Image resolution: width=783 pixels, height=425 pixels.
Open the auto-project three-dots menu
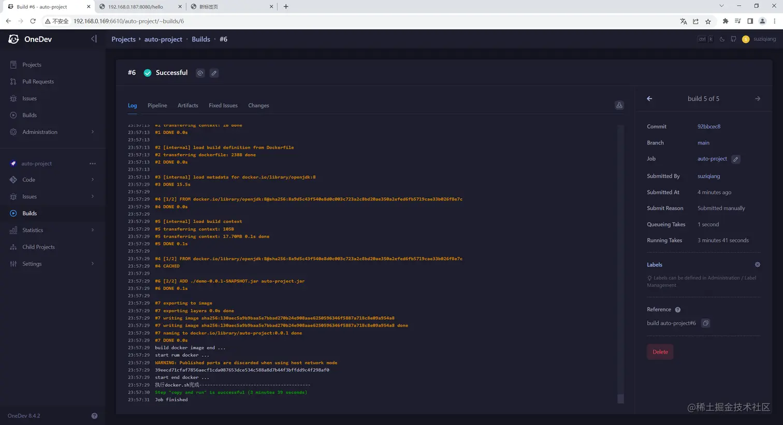click(x=93, y=164)
